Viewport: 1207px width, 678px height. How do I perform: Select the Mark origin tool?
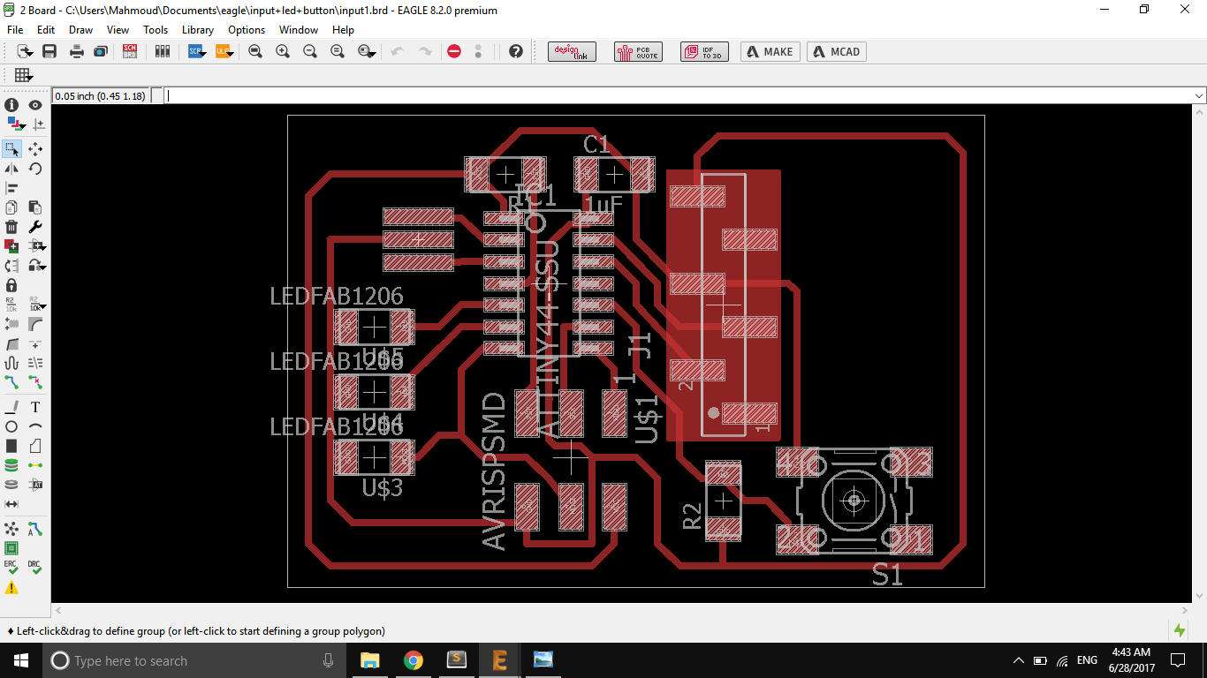(x=38, y=124)
